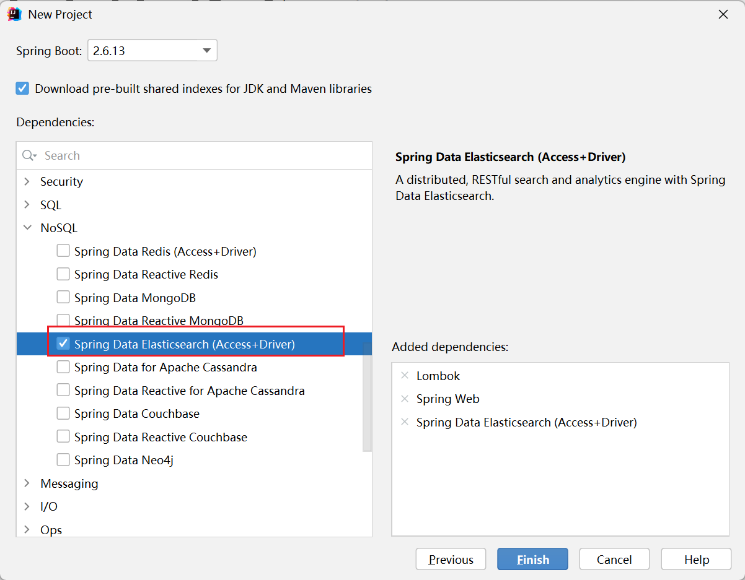Tick the Spring Data Neo4j checkbox
Screen dimensions: 745x580
(x=63, y=460)
